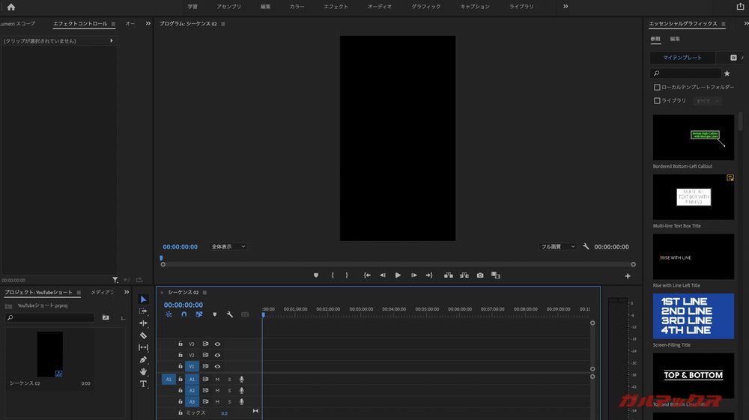Open the share export icon
This screenshot has height=420, width=749.
740,7
